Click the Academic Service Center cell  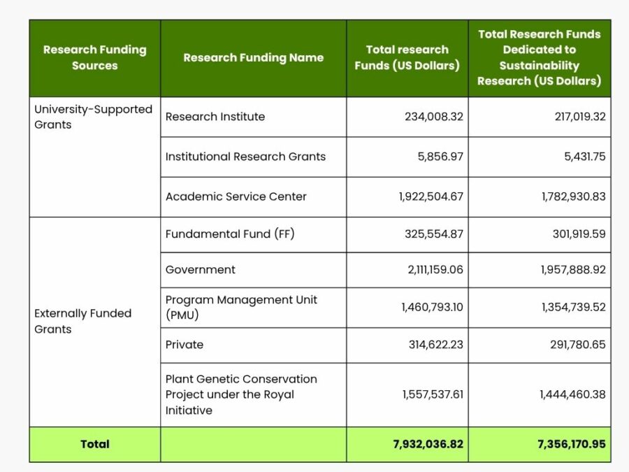(236, 196)
